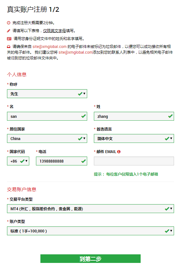Screen dimensions: 182x268
Task: Click the green checkmark in the 电话 field
Action: point(83,161)
